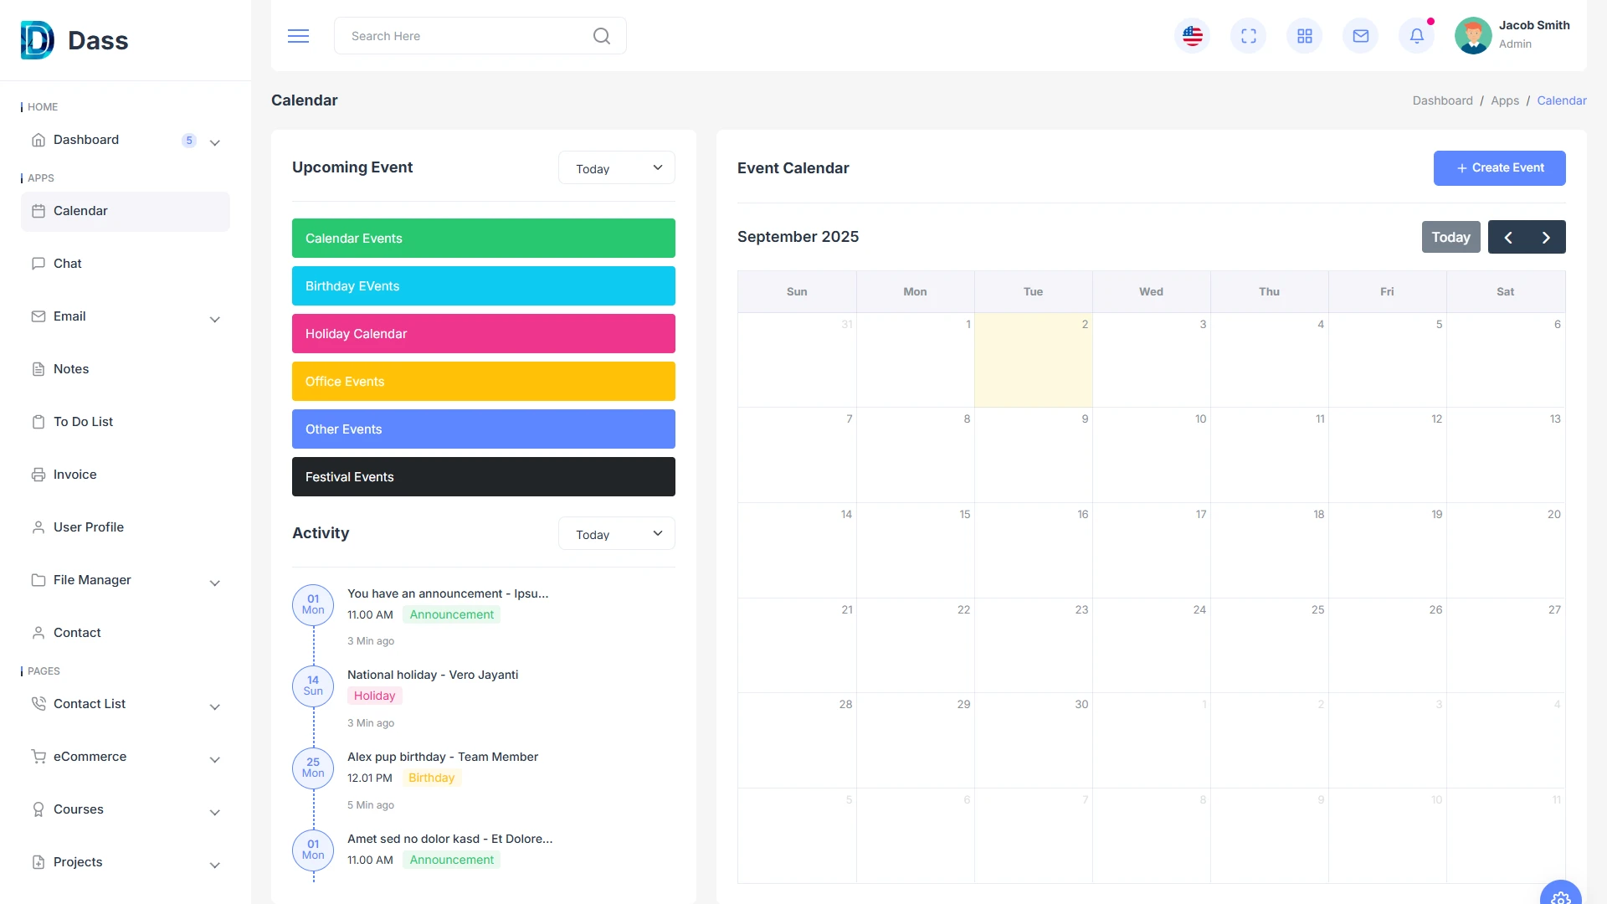
Task: Click the User Profile person icon
Action: (39, 527)
